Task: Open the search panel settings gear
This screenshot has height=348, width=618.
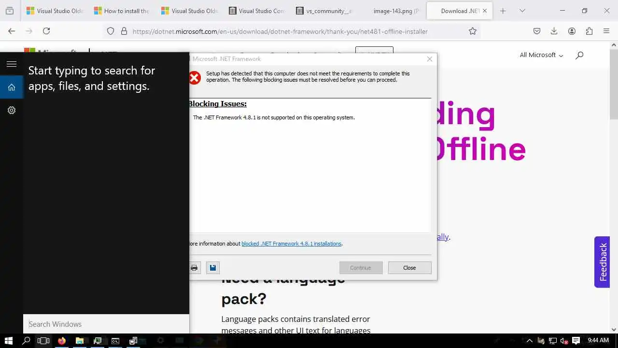Action: pos(12,110)
